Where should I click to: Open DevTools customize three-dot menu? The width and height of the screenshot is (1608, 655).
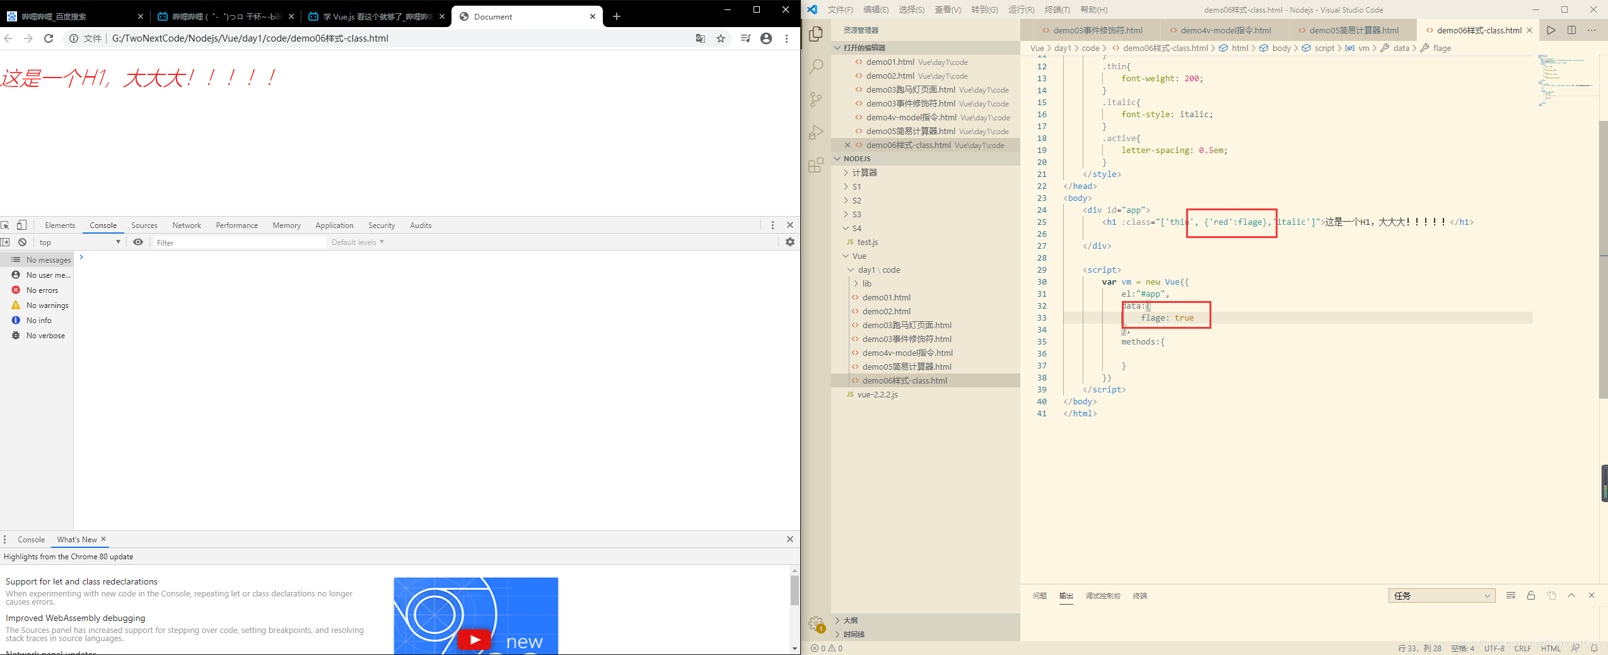[772, 225]
